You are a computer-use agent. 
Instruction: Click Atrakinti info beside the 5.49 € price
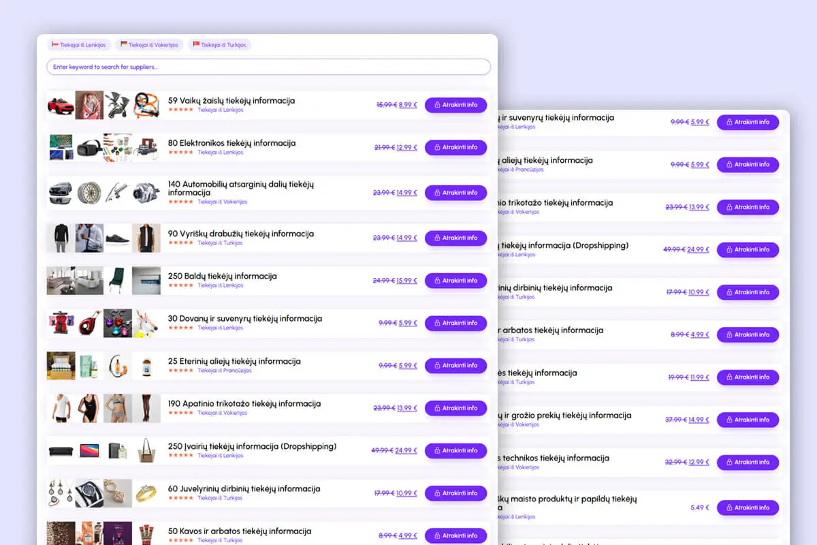748,508
